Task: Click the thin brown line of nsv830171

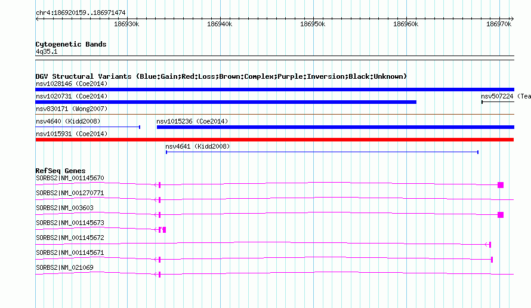Action: (274, 115)
